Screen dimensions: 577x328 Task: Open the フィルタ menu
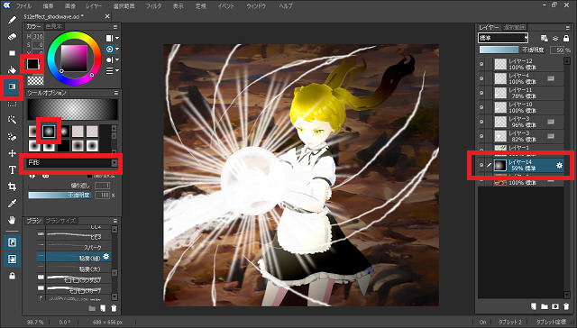coord(153,6)
